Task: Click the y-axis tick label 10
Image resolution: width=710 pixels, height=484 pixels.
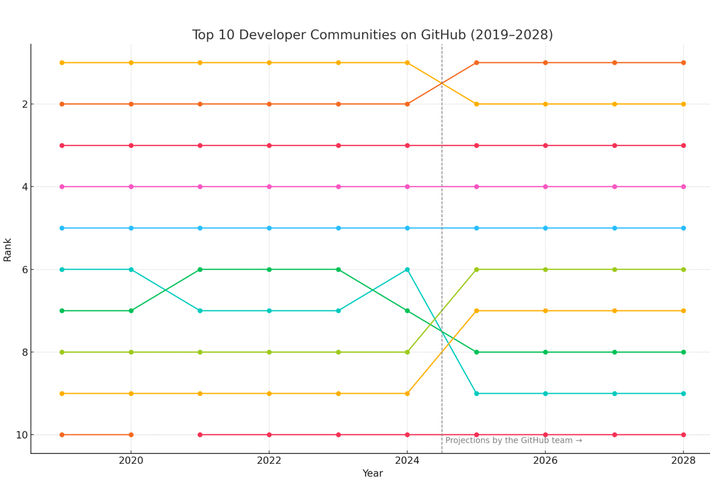Action: pyautogui.click(x=21, y=435)
